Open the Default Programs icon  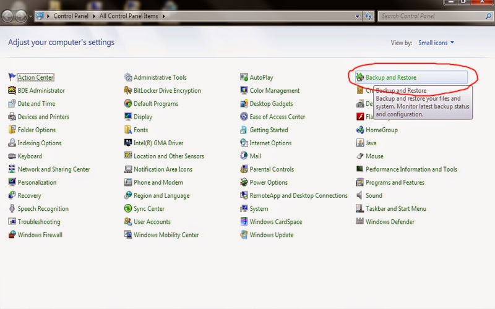128,103
